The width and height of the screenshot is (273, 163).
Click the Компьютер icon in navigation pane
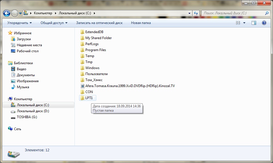[x=10, y=99]
